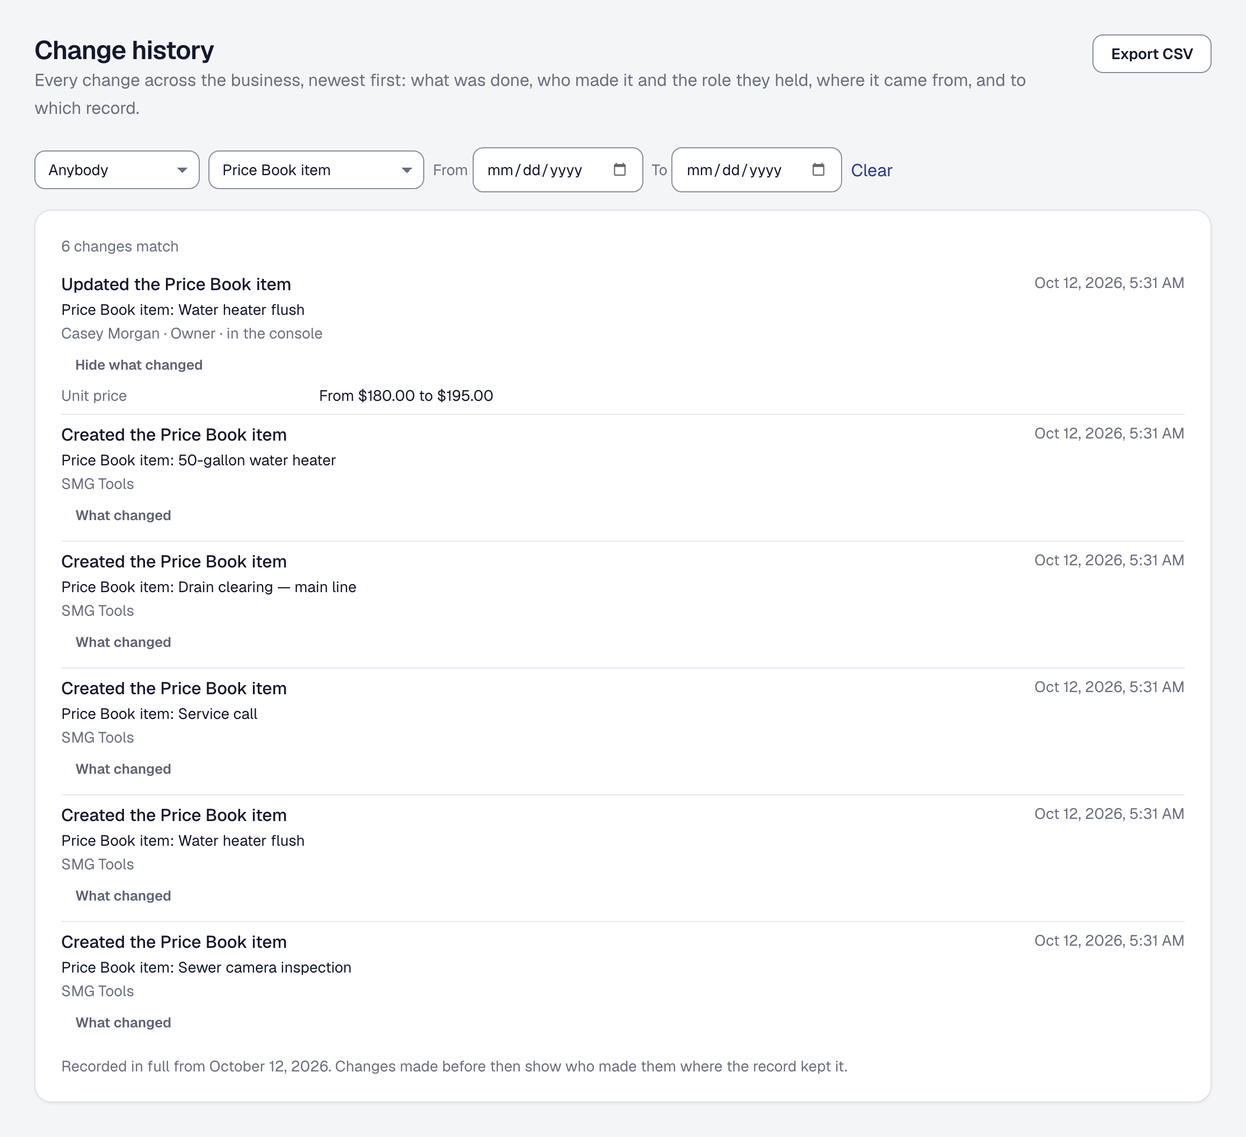The image size is (1246, 1137).
Task: Click the text Price Book item: Sewer camera inspection
Action: point(206,967)
